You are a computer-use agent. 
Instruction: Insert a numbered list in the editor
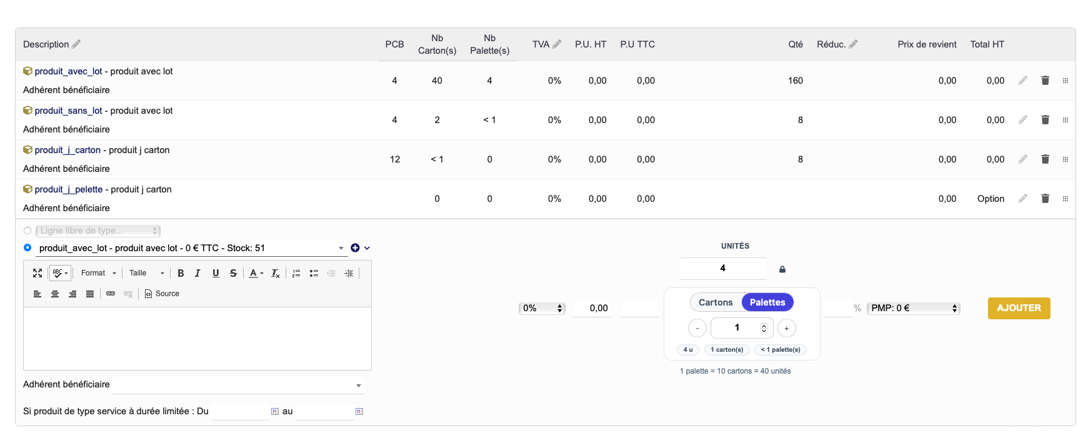pyautogui.click(x=296, y=273)
